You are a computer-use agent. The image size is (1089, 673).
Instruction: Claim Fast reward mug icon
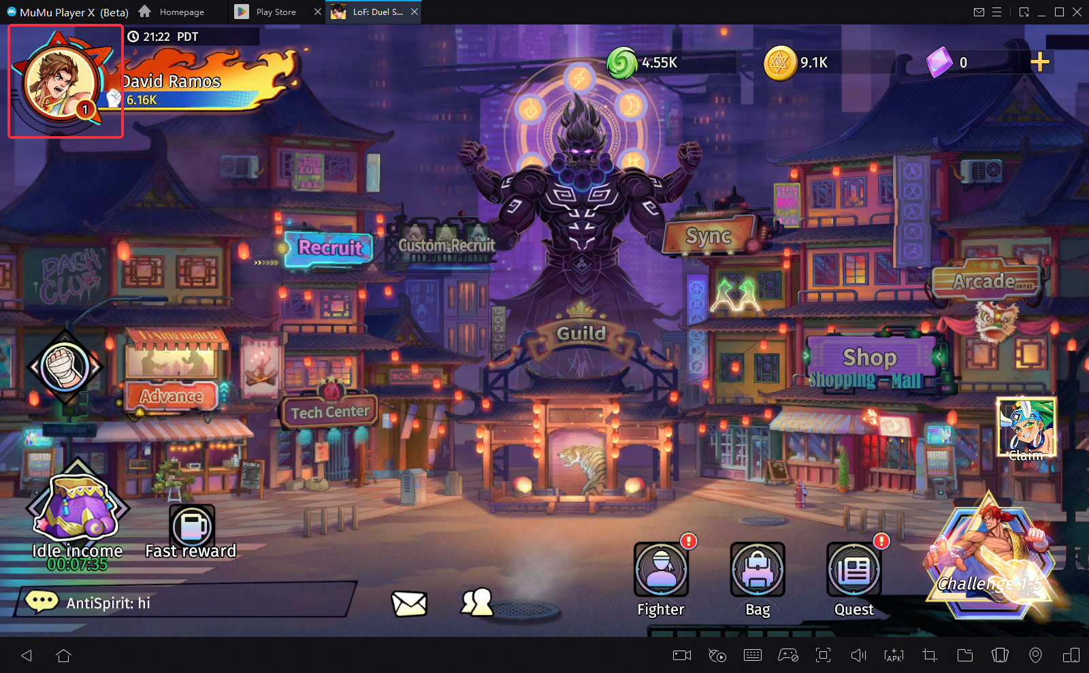[x=192, y=526]
